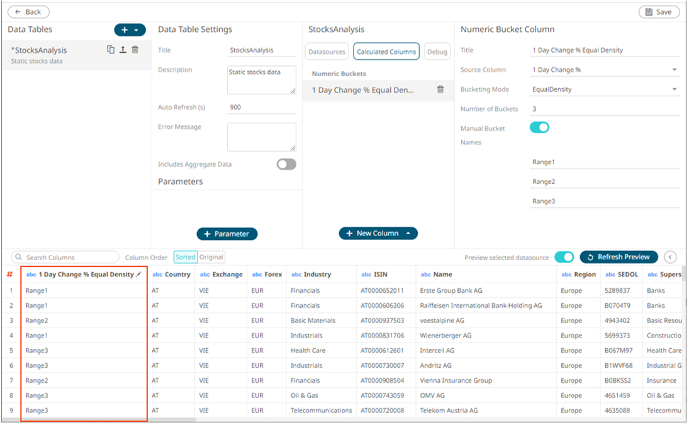Viewport: 689px width, 425px height.
Task: Open the New Column type dropdown arrow
Action: (x=408, y=234)
